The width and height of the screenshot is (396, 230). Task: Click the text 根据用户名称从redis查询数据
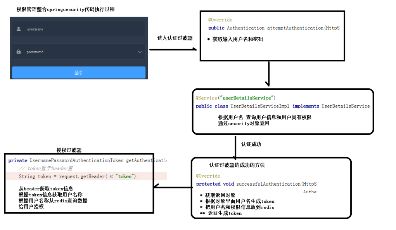(x=53, y=200)
